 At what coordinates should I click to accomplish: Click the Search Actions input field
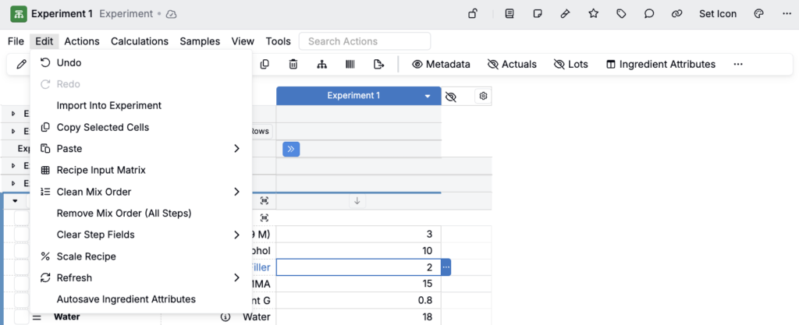(365, 41)
